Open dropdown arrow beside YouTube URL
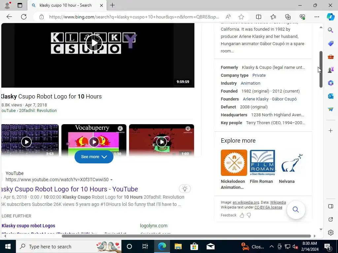338x253 pixels. [111, 180]
